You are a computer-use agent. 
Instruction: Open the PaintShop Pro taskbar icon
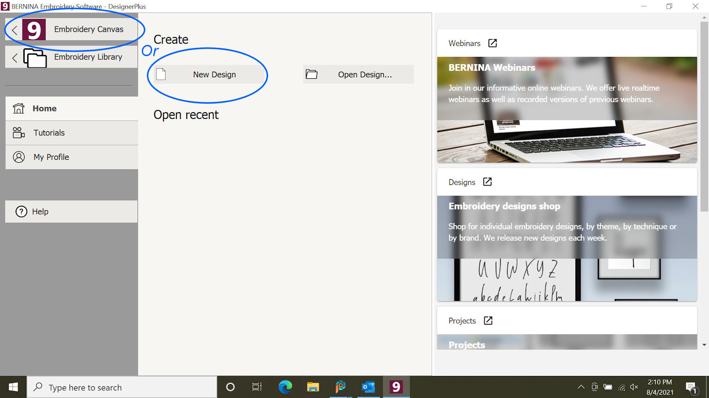(x=341, y=387)
